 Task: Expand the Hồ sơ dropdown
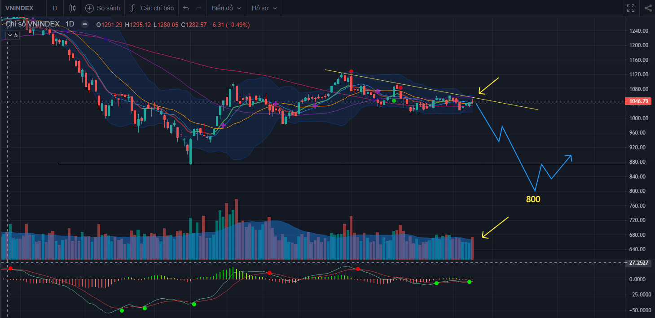(264, 8)
